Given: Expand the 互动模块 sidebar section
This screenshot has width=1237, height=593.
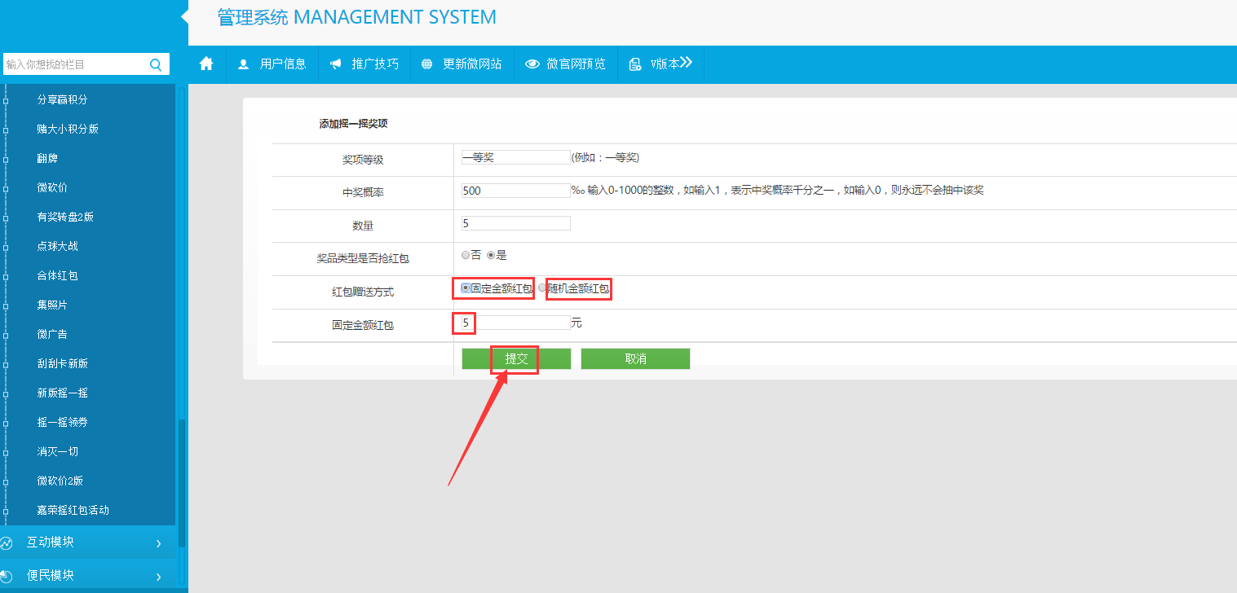Looking at the screenshot, I should 158,542.
